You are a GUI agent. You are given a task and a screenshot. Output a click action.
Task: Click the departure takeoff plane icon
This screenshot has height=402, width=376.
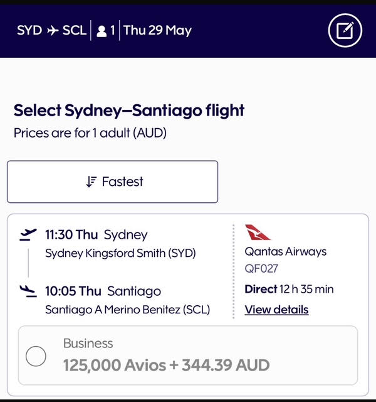point(28,234)
